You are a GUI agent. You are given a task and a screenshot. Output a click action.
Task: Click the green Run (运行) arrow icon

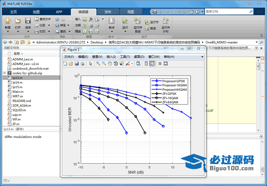125,20
